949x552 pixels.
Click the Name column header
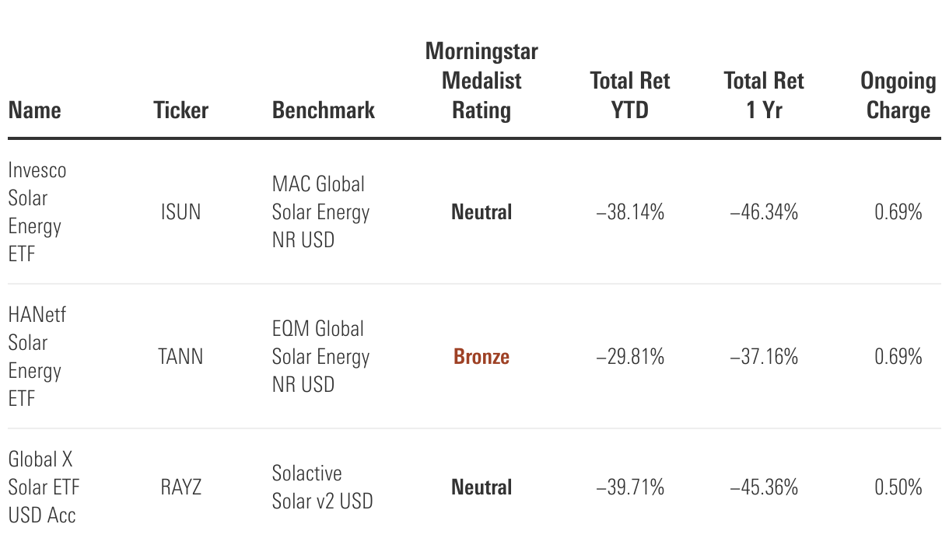35,110
